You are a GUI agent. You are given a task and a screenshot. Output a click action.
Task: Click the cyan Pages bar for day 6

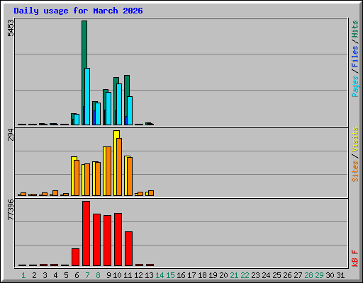77,120
